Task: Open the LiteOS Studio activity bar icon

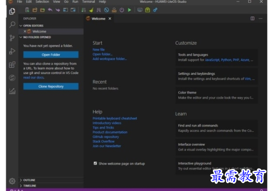Action: (x=12, y=78)
